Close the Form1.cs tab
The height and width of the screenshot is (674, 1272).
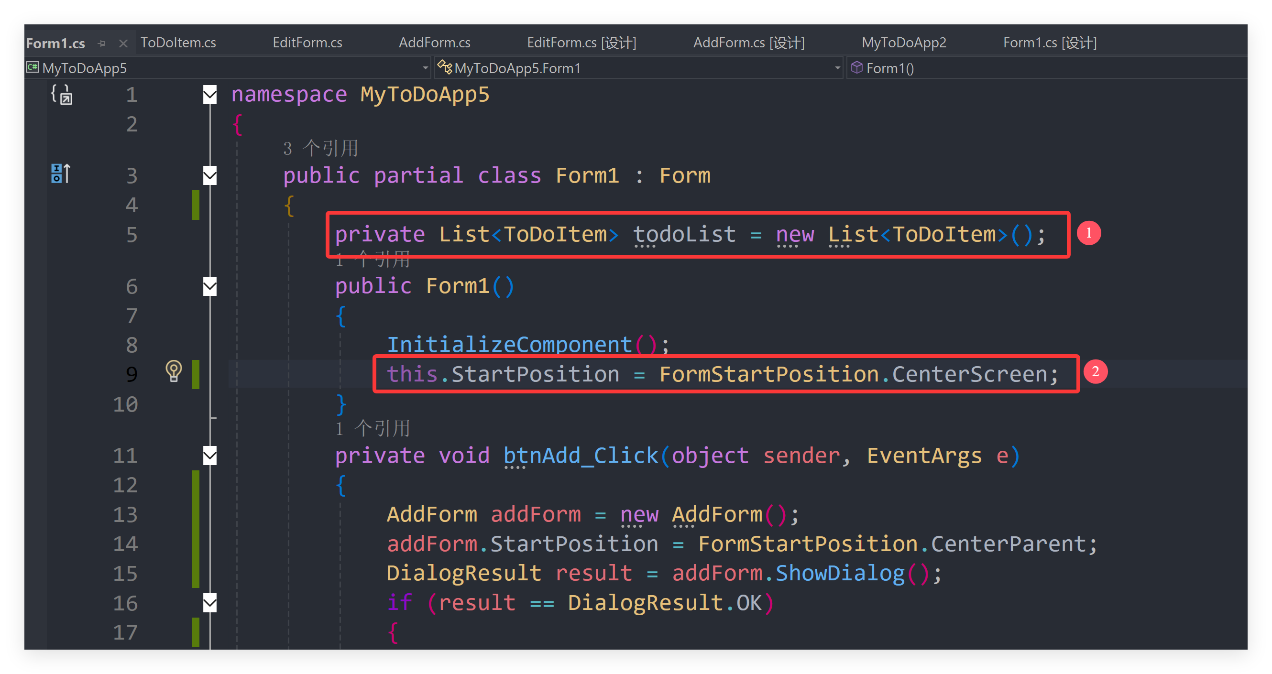(123, 43)
